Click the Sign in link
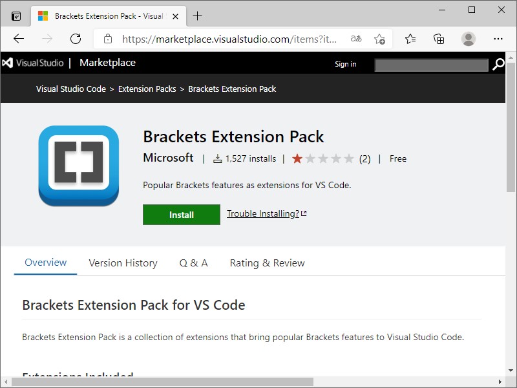The width and height of the screenshot is (517, 388). [345, 64]
